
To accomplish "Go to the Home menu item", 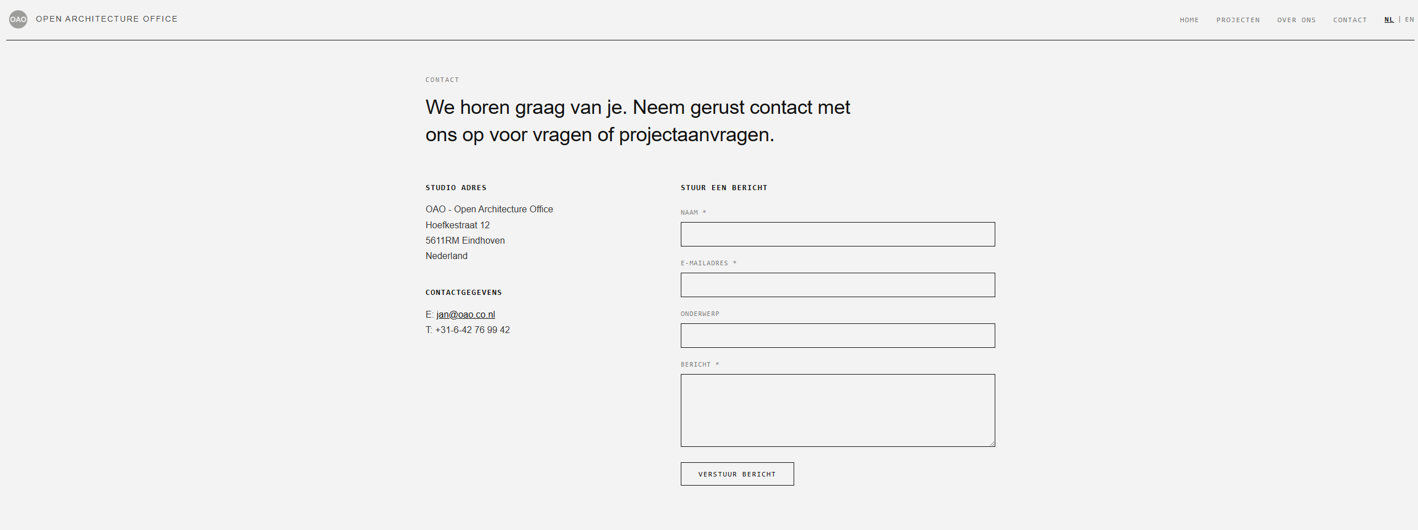I will 1189,20.
